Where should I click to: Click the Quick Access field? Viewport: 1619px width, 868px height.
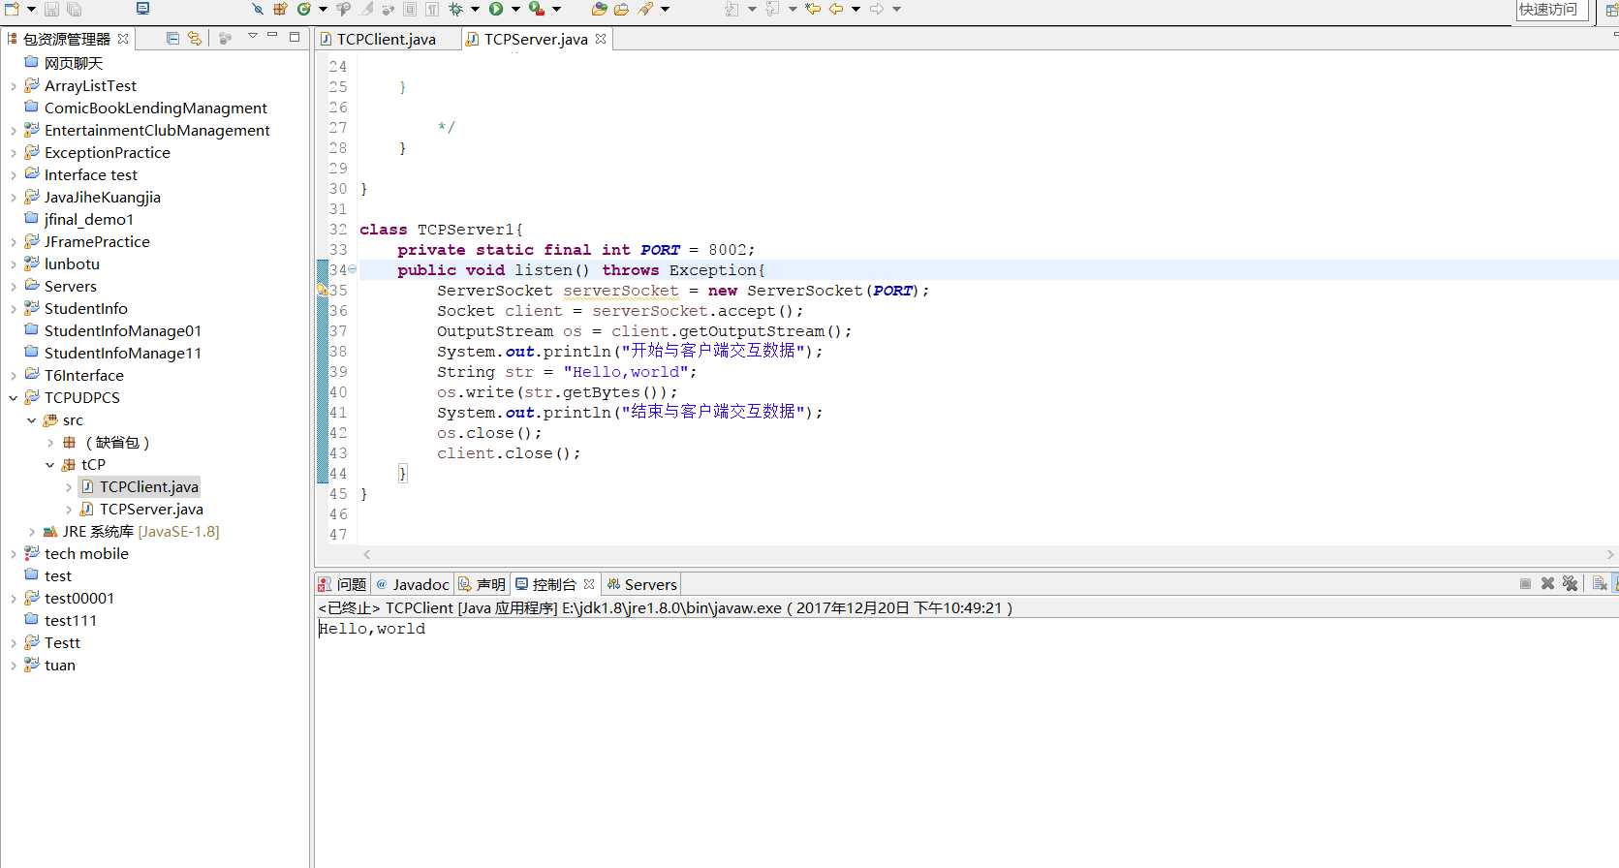click(x=1551, y=10)
